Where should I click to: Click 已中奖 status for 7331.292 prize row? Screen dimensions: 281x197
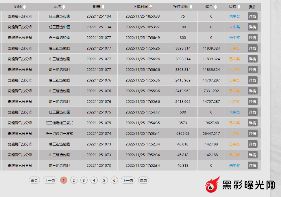234,91
